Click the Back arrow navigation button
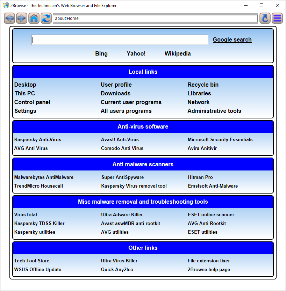This screenshot has height=291, width=286. pyautogui.click(x=9, y=18)
